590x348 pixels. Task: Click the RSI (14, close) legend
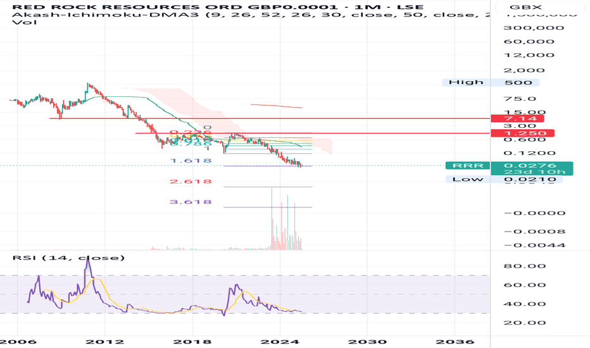[68, 258]
